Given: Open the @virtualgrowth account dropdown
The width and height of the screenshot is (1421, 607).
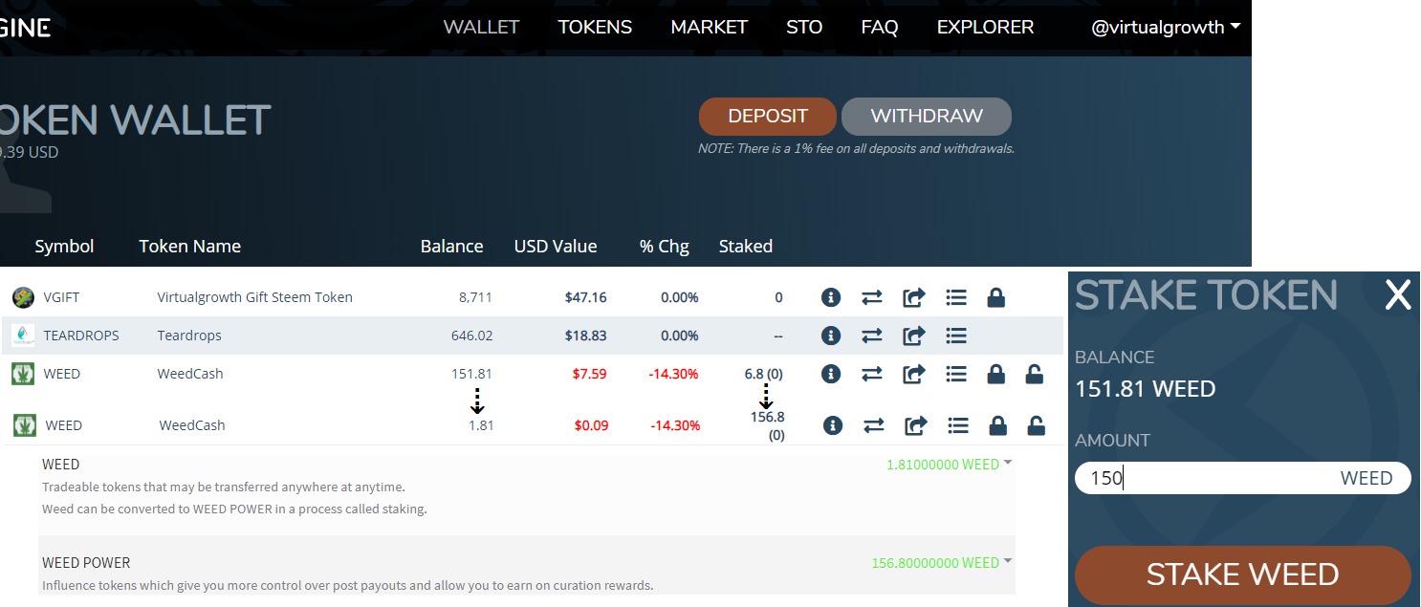Looking at the screenshot, I should pyautogui.click(x=1166, y=27).
